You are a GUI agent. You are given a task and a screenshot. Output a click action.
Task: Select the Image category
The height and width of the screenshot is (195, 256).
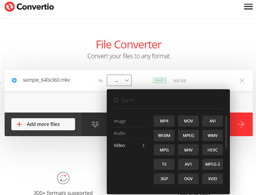[120, 121]
